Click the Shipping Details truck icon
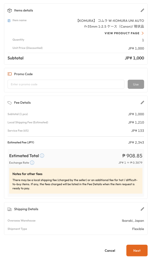The width and height of the screenshot is (151, 257). pos(10,209)
